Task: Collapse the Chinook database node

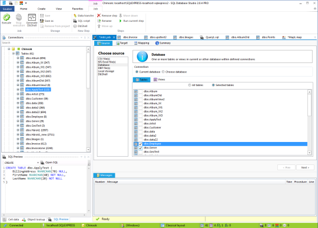Action: pyautogui.click(x=9, y=49)
